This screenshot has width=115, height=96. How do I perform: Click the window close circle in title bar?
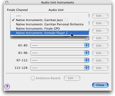click(7, 2)
